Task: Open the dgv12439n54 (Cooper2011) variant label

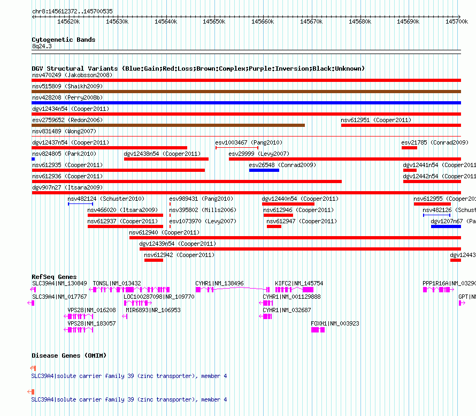Action: [x=178, y=244]
